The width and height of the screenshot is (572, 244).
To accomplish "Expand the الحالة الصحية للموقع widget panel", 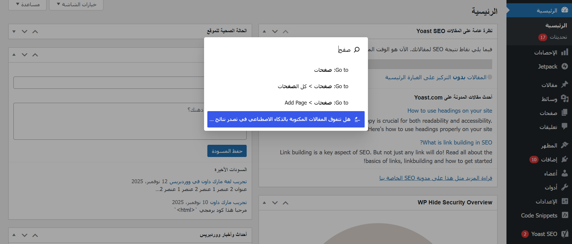I will pyautogui.click(x=14, y=31).
